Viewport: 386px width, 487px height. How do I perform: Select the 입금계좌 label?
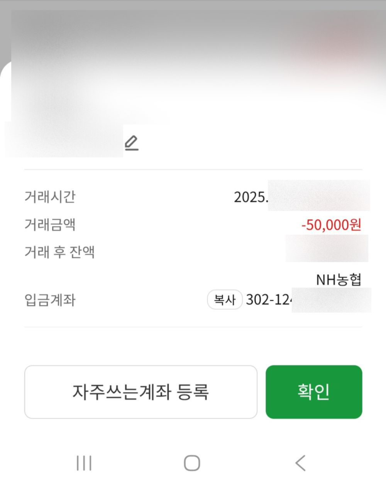50,300
